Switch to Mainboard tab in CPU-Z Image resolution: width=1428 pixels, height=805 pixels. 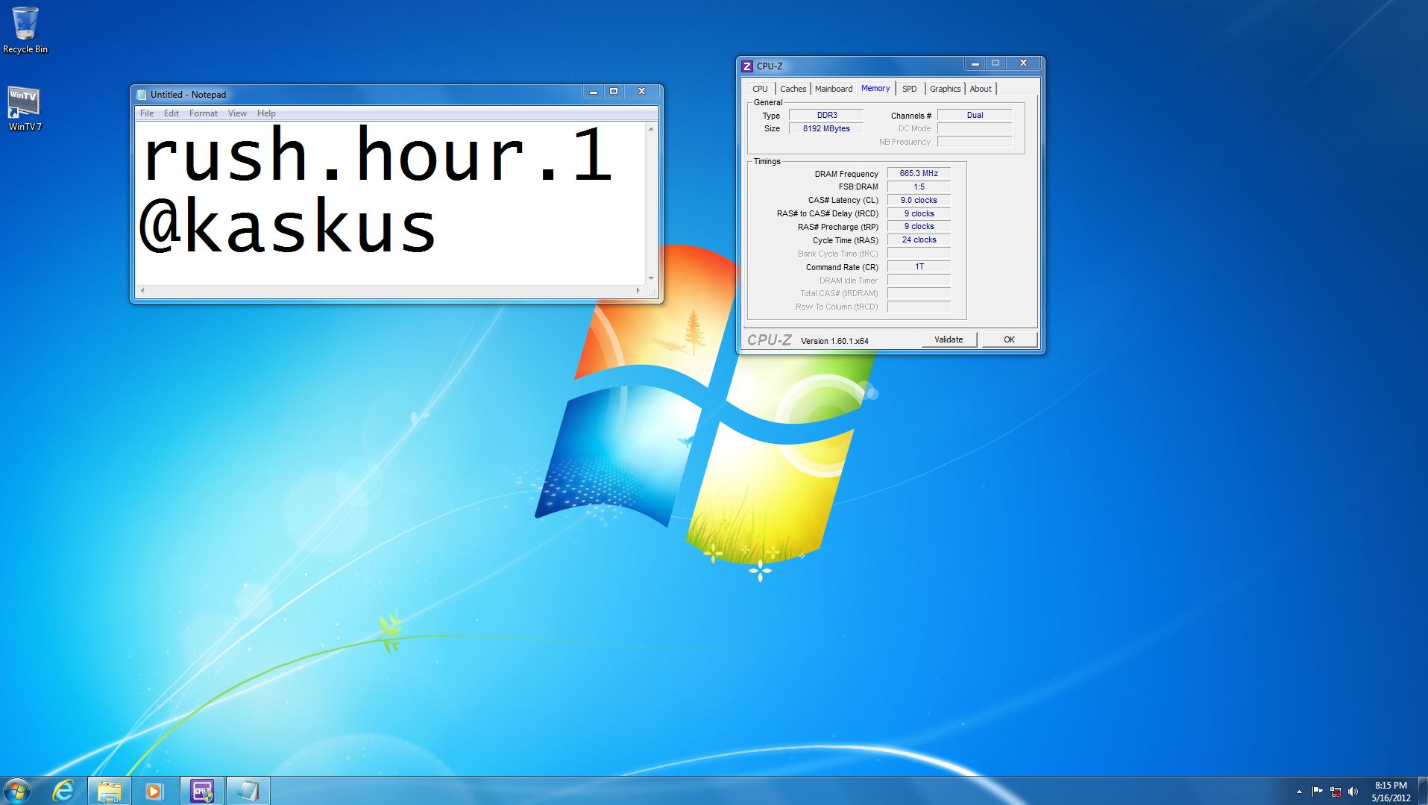coord(834,89)
